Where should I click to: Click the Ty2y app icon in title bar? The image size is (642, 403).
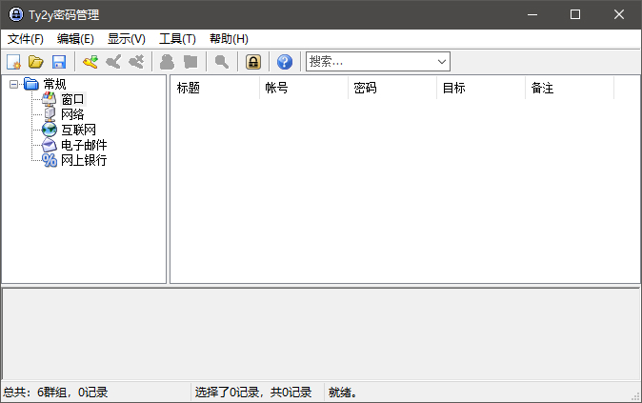16,14
